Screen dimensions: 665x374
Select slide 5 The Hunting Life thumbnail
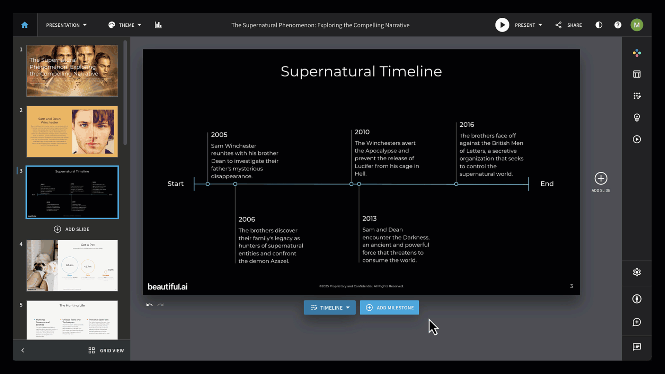72,320
